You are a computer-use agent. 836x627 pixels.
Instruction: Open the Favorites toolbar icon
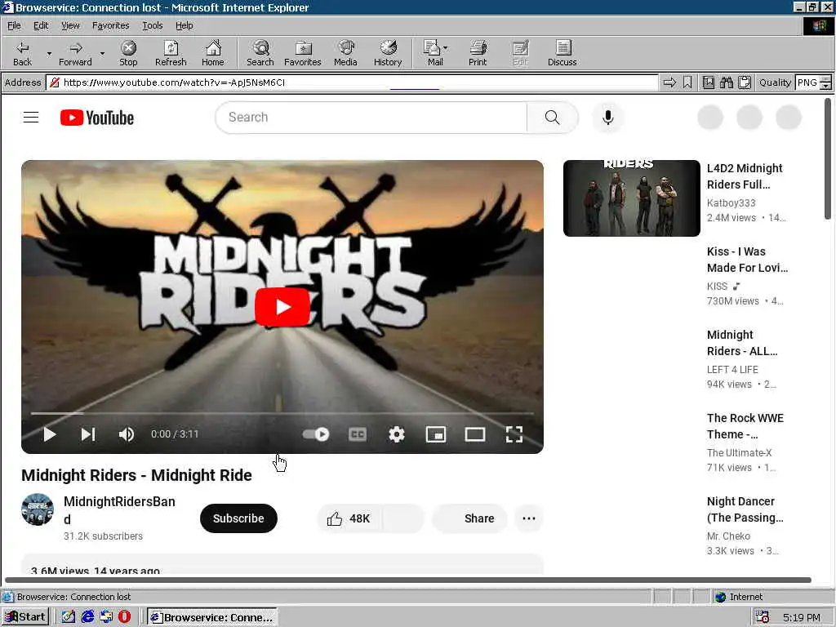pos(303,53)
